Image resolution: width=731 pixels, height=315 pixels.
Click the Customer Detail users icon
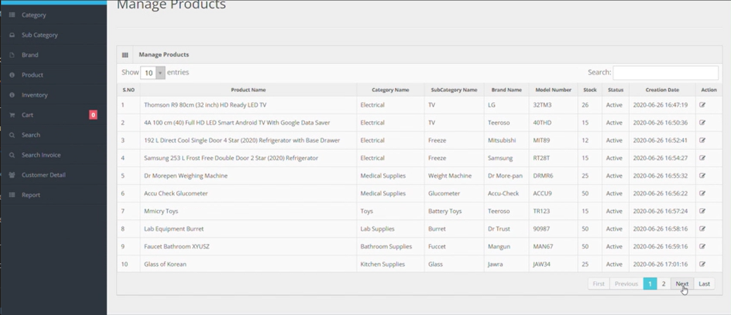12,175
